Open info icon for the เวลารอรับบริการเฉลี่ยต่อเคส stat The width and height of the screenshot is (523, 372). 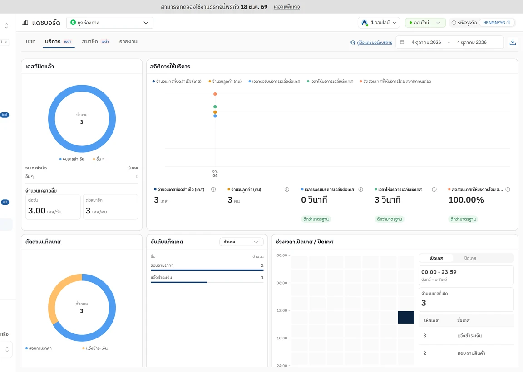point(360,189)
